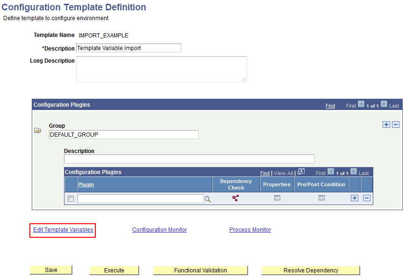Add a new plugin row with plus
This screenshot has width=406, height=278.
tap(355, 198)
